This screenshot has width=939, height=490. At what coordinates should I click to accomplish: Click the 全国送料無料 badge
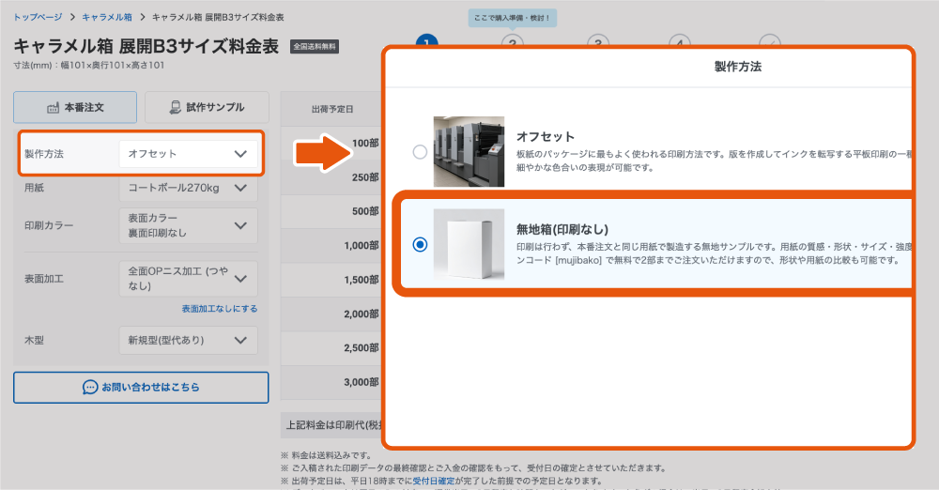(315, 47)
